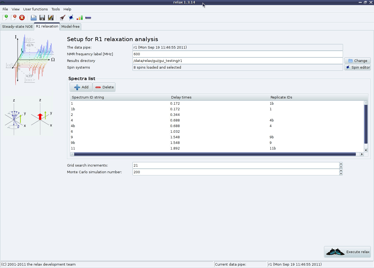Increase the grid search increments value
Screen dimensions: 374x268
click(341, 164)
